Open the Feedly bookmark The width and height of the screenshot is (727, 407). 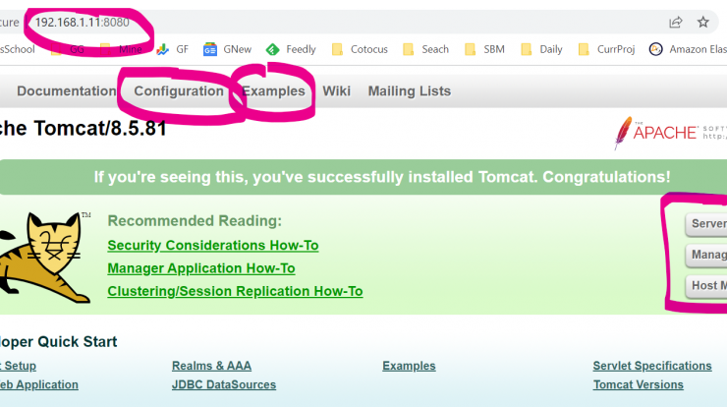click(291, 49)
